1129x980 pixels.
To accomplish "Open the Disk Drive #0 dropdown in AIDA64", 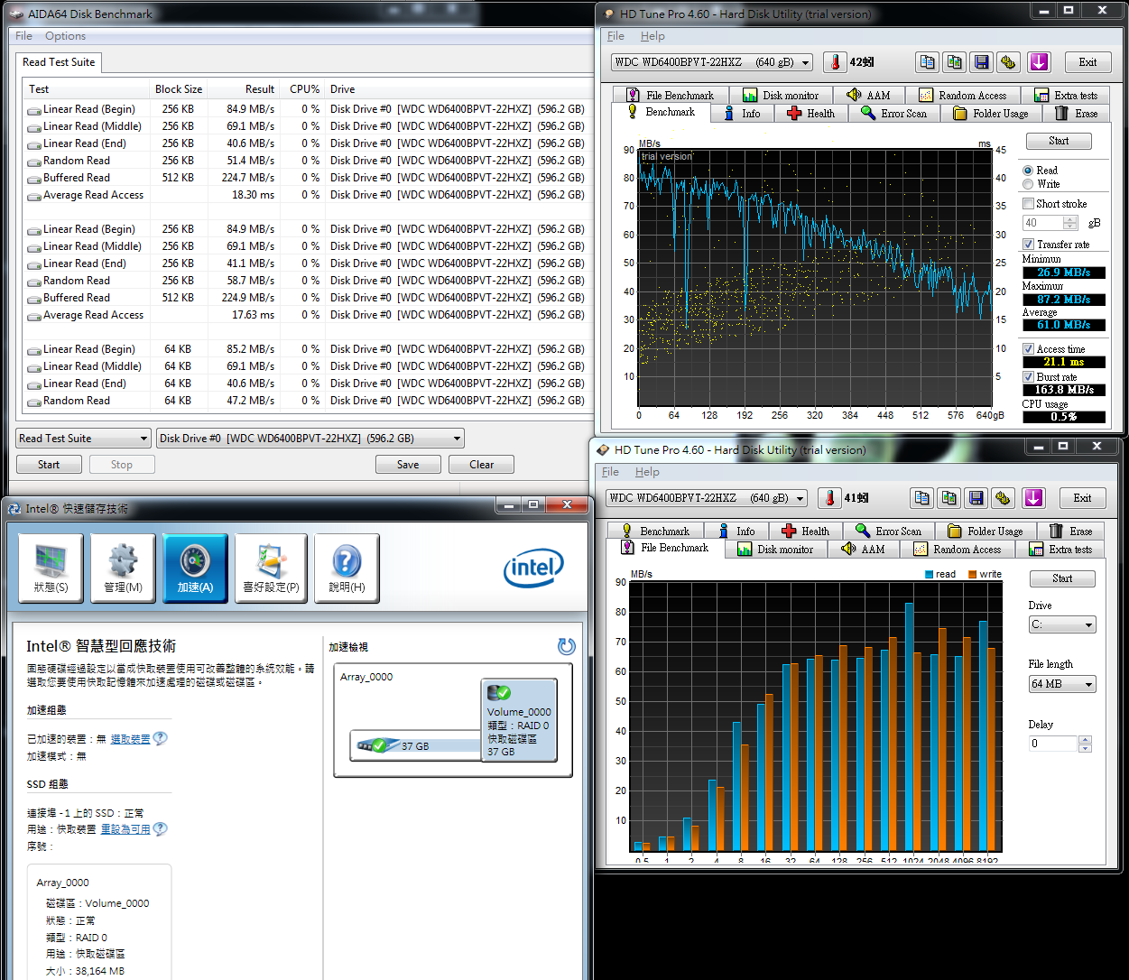I will point(310,439).
